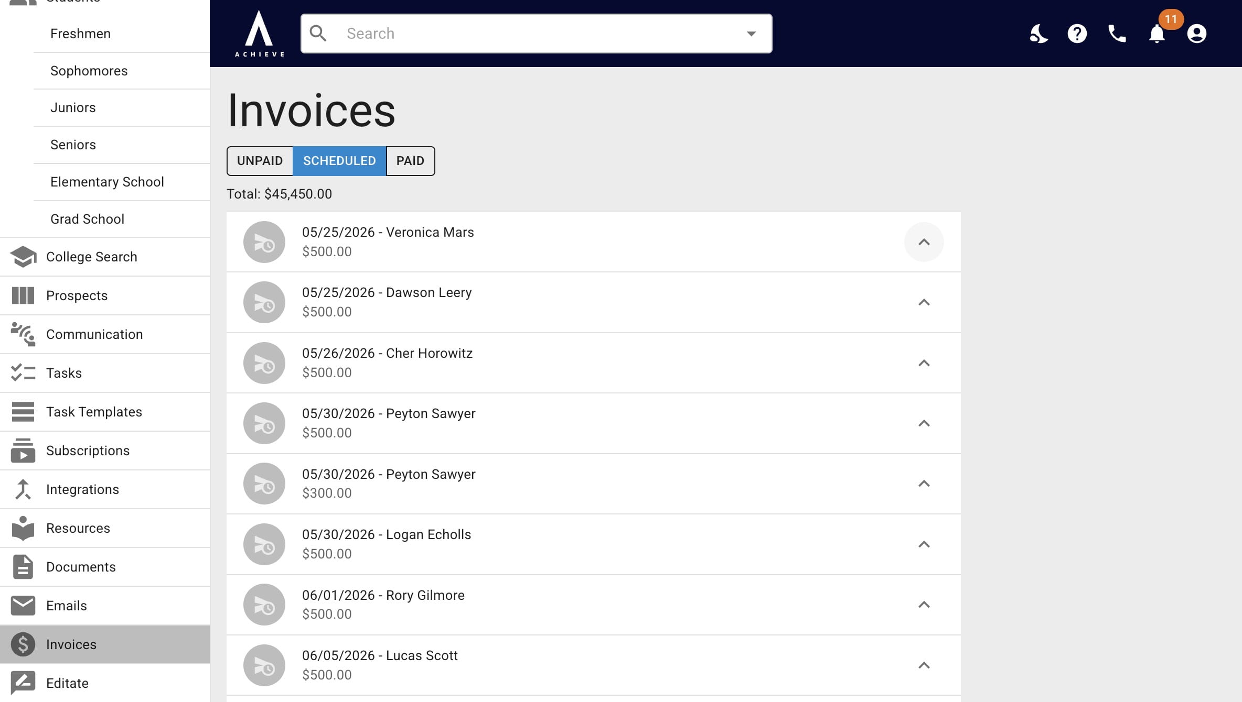Click the scheduled-send icon for Lucas Scott
The height and width of the screenshot is (702, 1242).
click(264, 665)
